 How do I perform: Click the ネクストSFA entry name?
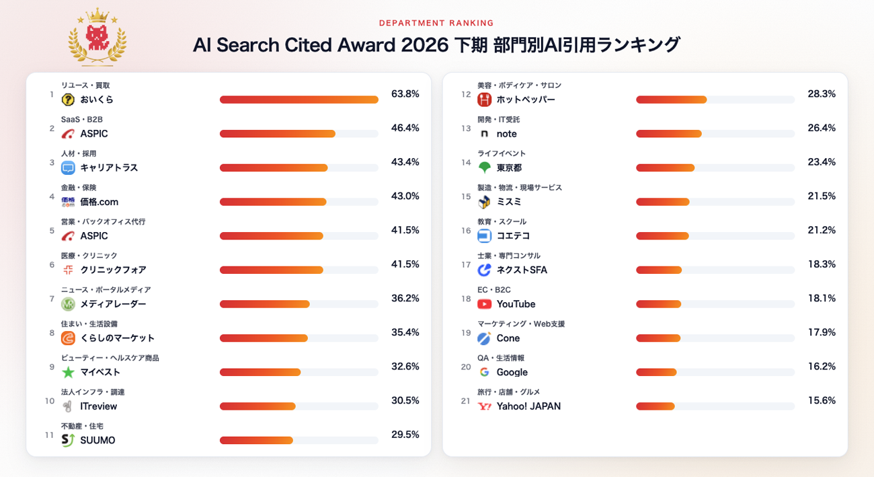pos(522,270)
